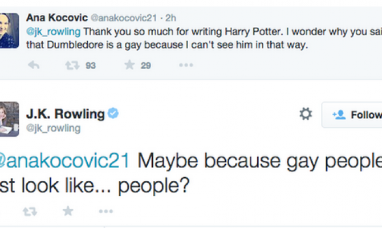Follow J.K. Rowling
This screenshot has width=382, height=228.
click(x=353, y=115)
